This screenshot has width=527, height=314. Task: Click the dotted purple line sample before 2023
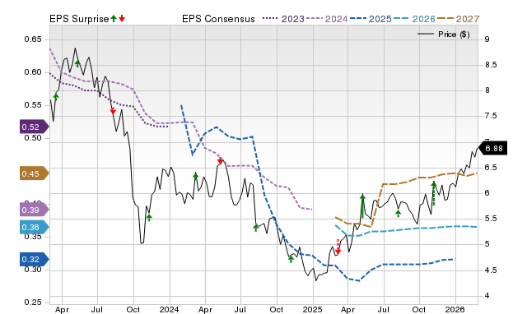(x=270, y=19)
